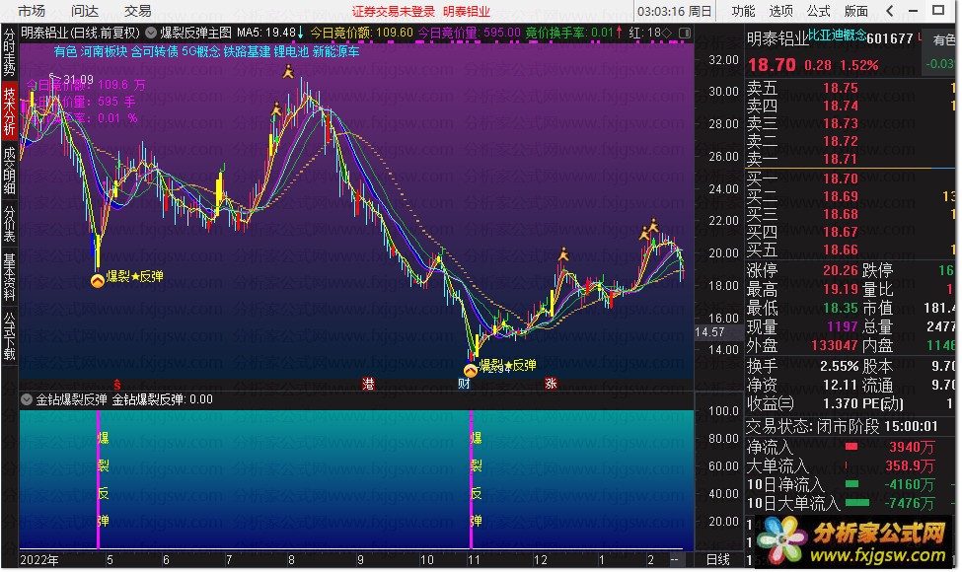Open the 功能 menu
The image size is (962, 572).
click(743, 11)
